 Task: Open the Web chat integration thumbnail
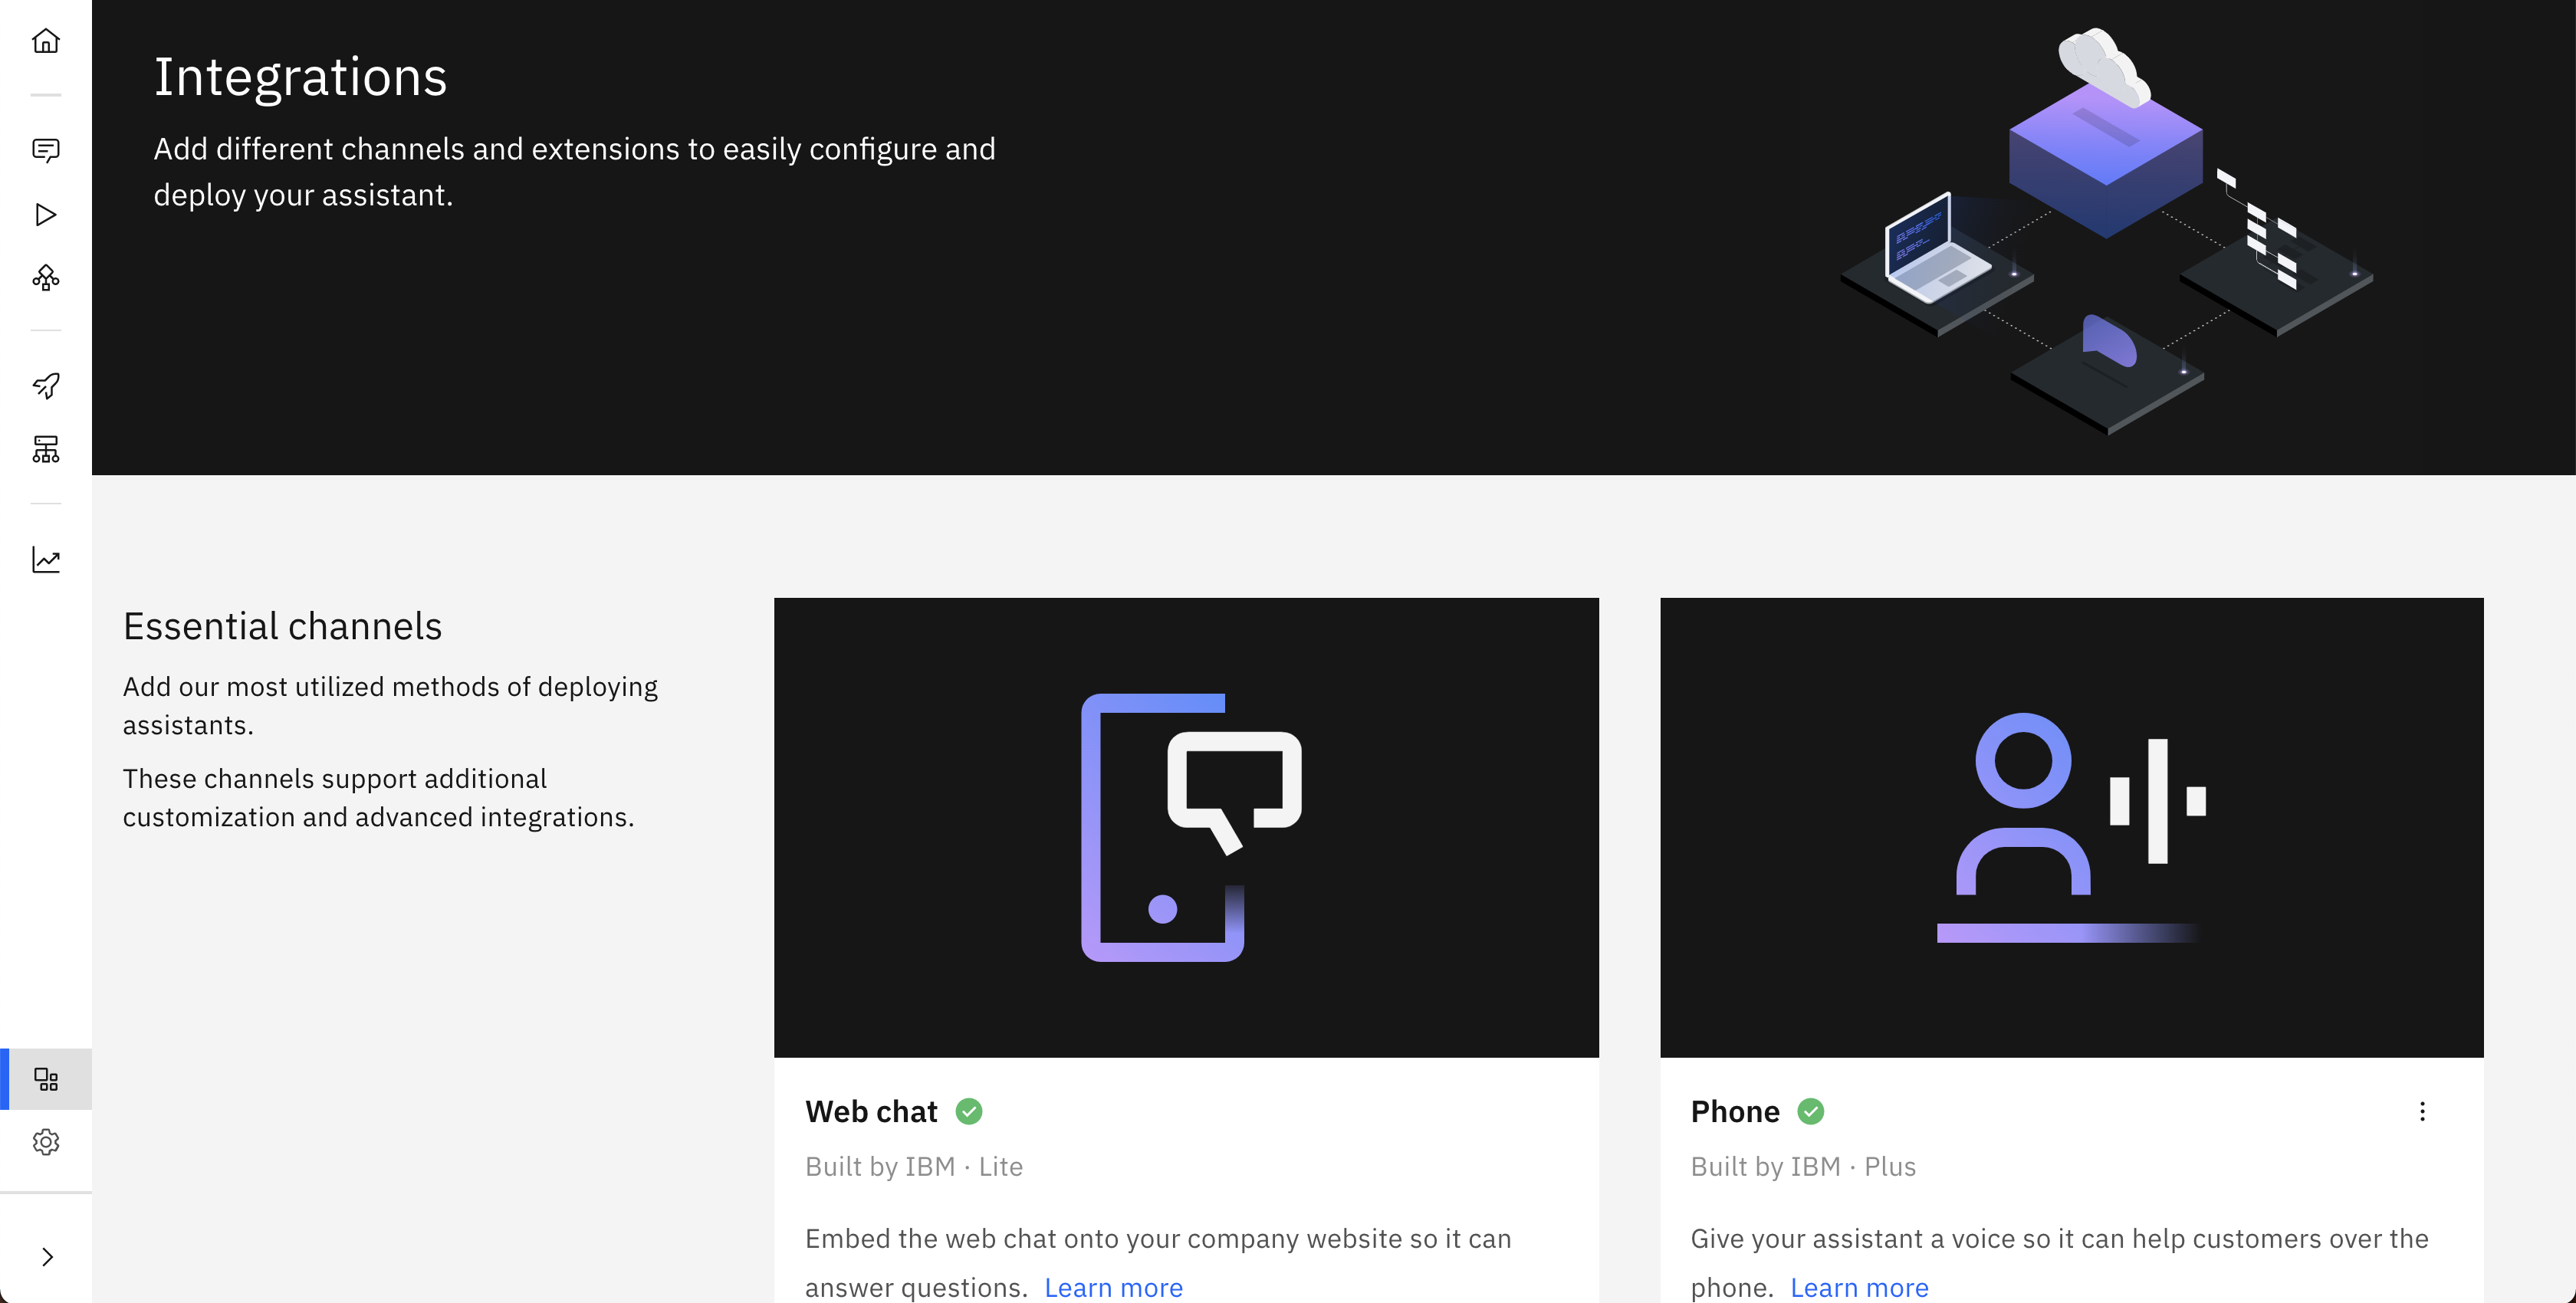click(x=1186, y=826)
